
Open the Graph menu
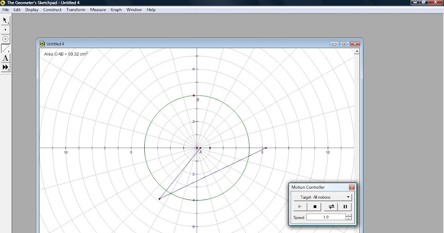pos(116,10)
